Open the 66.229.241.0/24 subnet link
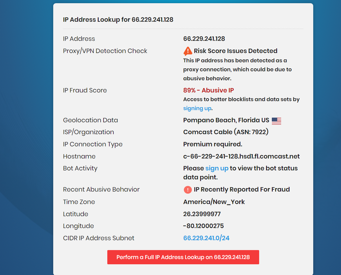This screenshot has height=275, width=341. click(x=206, y=238)
